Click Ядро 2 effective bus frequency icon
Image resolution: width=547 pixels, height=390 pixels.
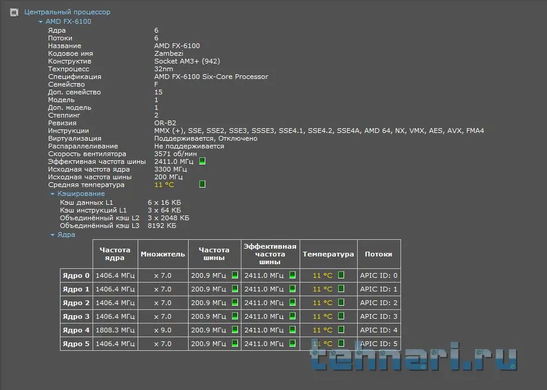[x=292, y=303]
